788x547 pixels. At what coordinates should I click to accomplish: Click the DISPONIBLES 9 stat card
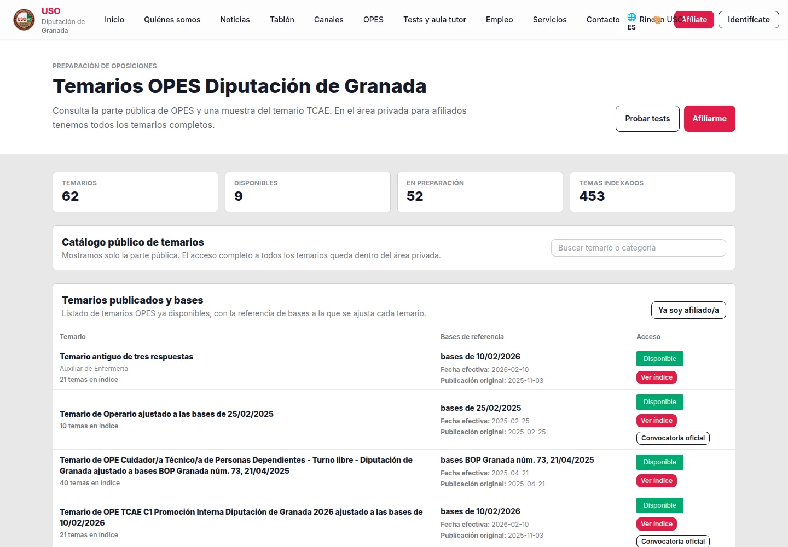tap(308, 192)
